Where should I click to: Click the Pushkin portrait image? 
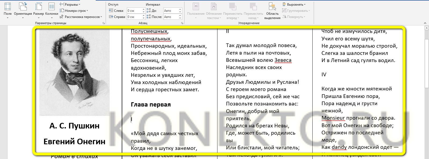click(x=75, y=72)
